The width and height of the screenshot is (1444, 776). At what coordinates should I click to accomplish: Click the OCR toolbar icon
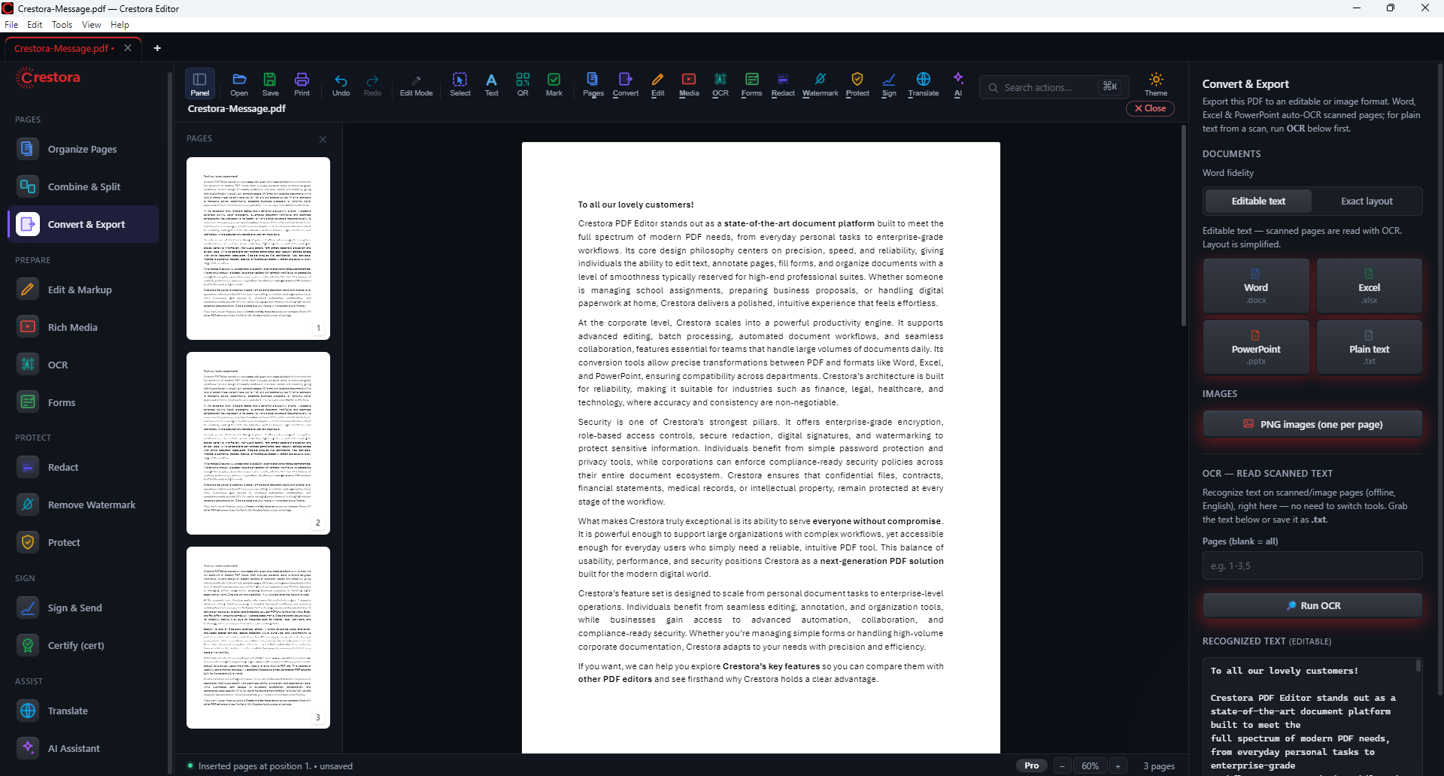click(x=720, y=84)
